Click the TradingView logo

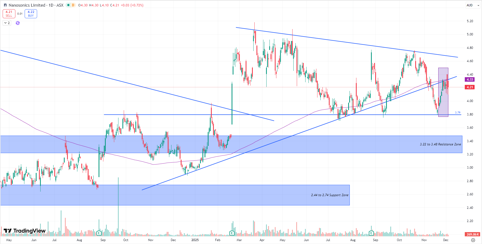[x=25, y=231]
